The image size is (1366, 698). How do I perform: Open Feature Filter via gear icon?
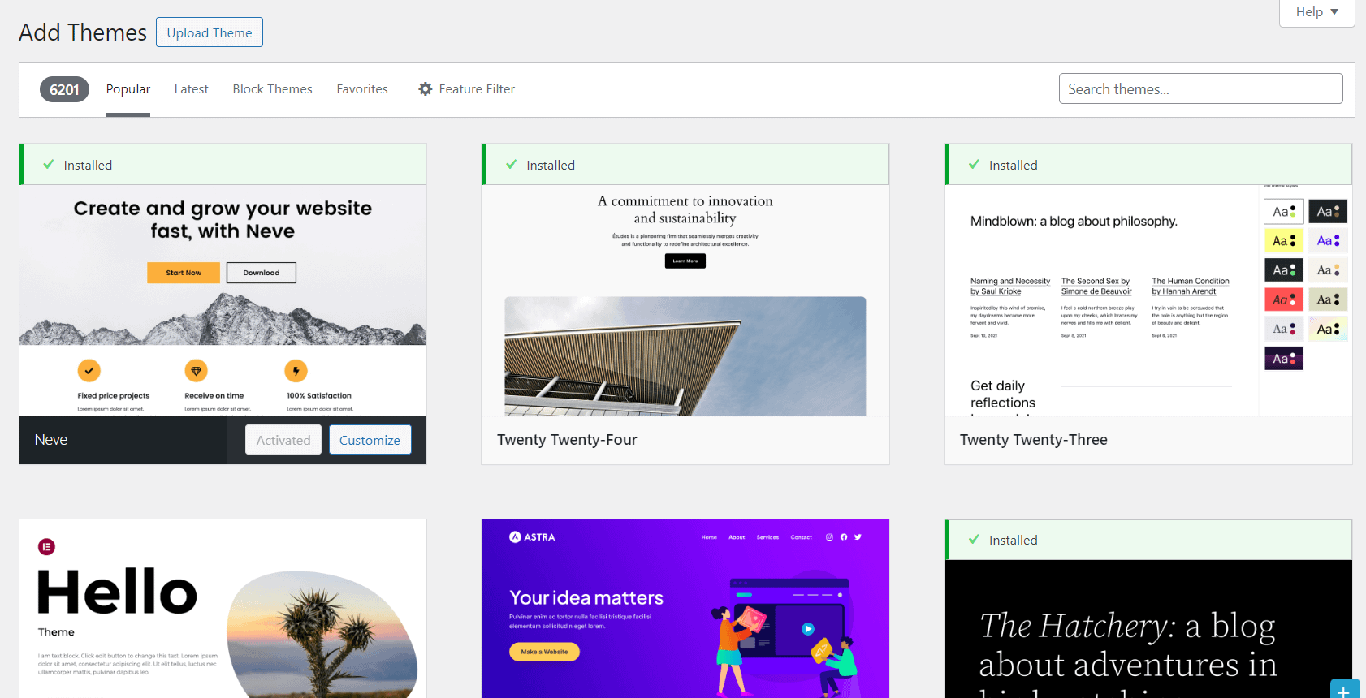(x=426, y=89)
